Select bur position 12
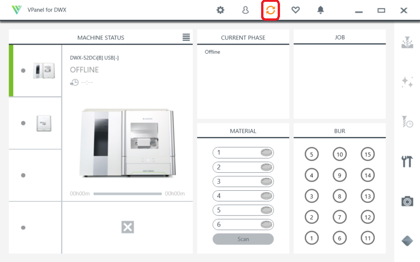The height and width of the screenshot is (262, 420). pos(368,217)
